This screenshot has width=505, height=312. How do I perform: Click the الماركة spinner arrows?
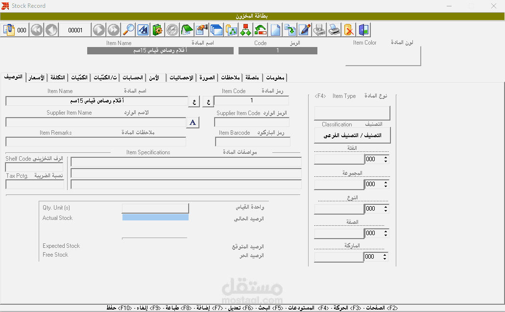click(x=385, y=257)
